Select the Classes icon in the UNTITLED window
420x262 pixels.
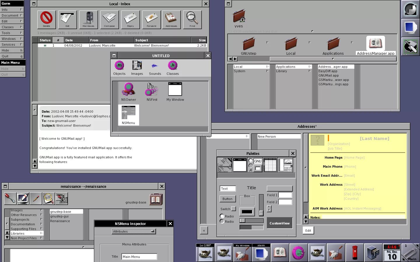click(173, 65)
